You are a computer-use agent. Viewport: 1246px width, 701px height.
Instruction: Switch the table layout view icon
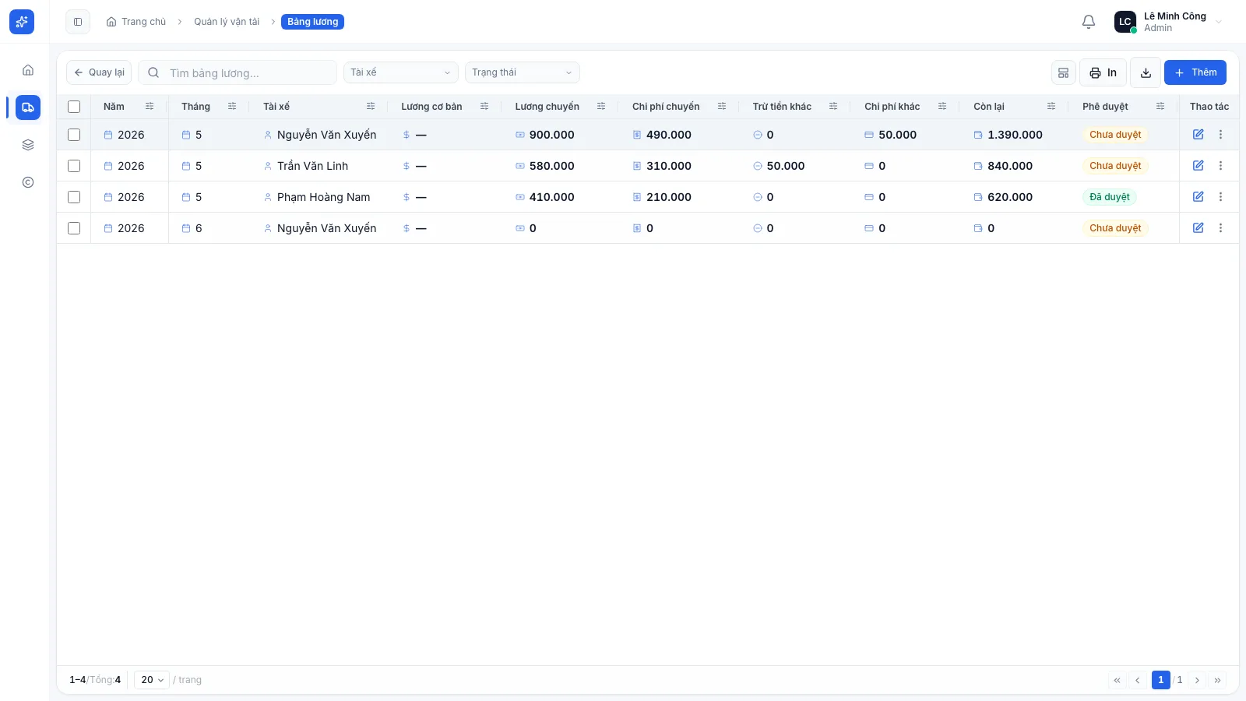[x=1064, y=72]
